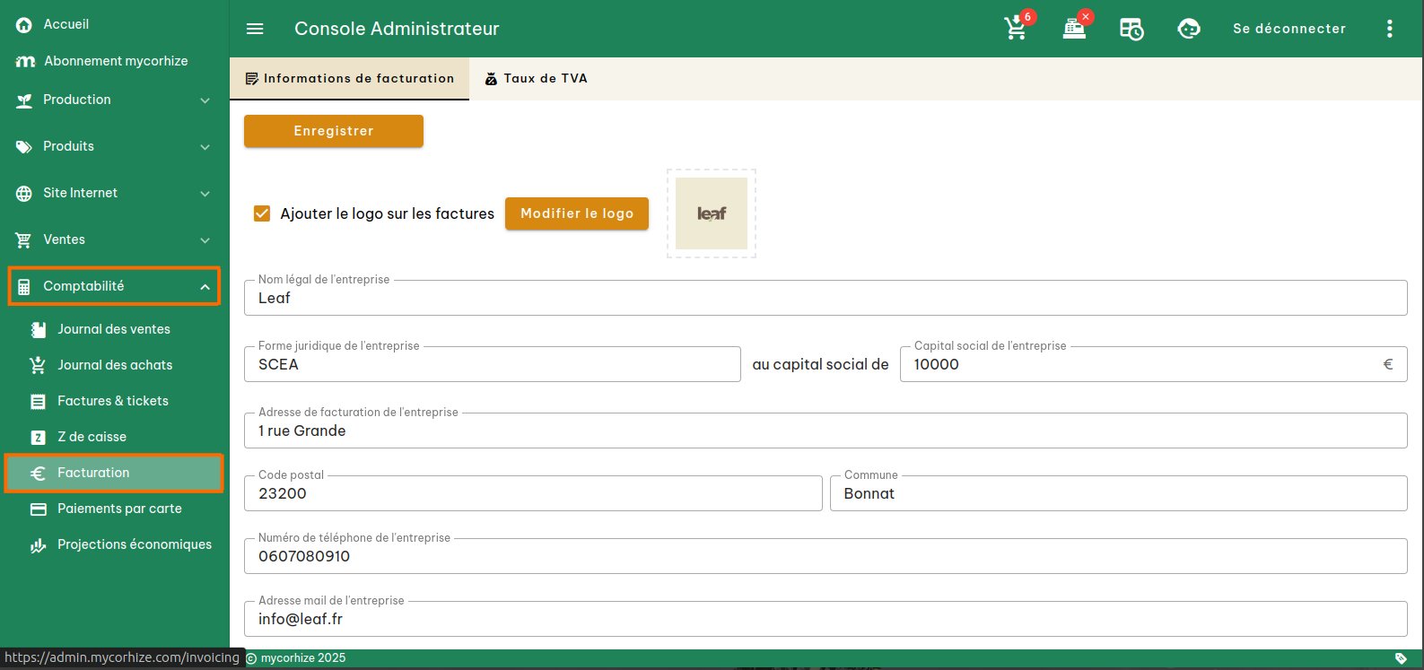Expand the Produits sidebar section

click(x=114, y=146)
